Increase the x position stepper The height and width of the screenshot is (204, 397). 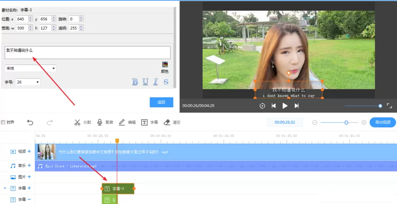point(31,17)
